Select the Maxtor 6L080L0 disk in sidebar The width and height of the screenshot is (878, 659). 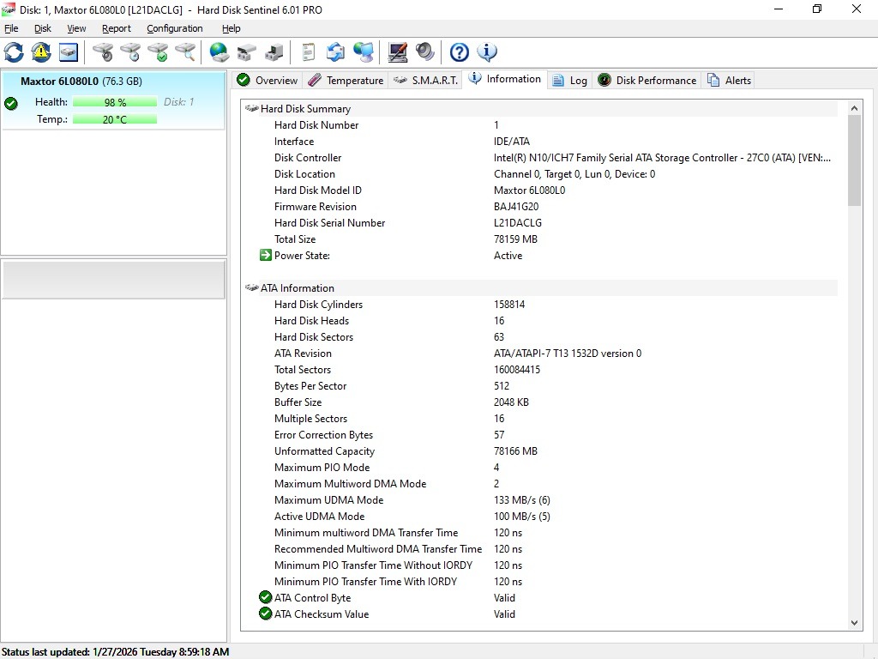click(81, 82)
